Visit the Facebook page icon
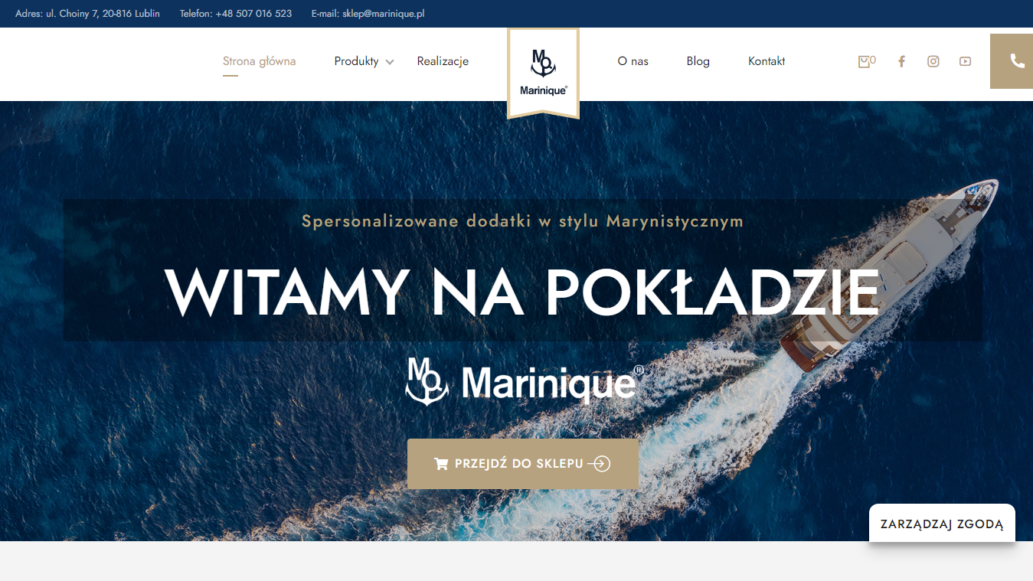Image resolution: width=1033 pixels, height=581 pixels. [901, 61]
